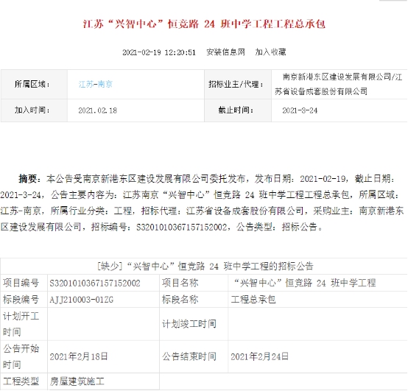Select the 计划开工时间 label cell
The height and width of the screenshot is (391, 408).
(x=24, y=324)
